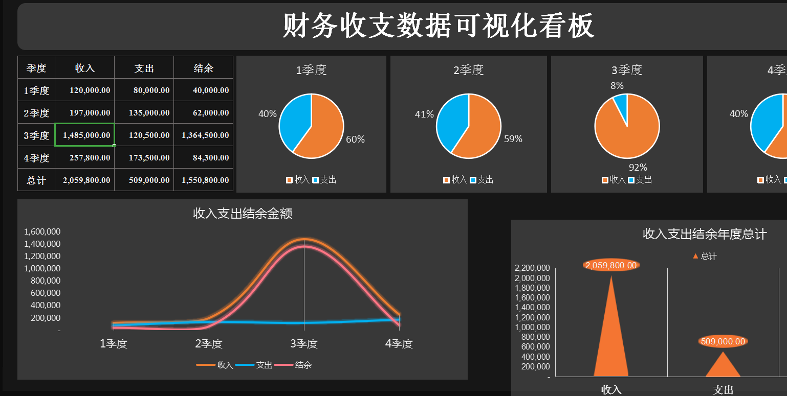Select cell with value 257,800.00
The width and height of the screenshot is (787, 396).
(x=84, y=157)
